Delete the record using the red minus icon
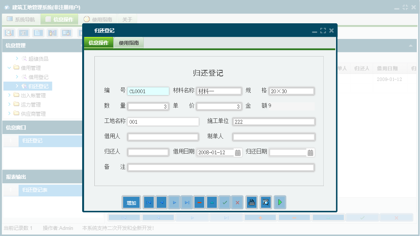This screenshot has width=420, height=236. [199, 202]
